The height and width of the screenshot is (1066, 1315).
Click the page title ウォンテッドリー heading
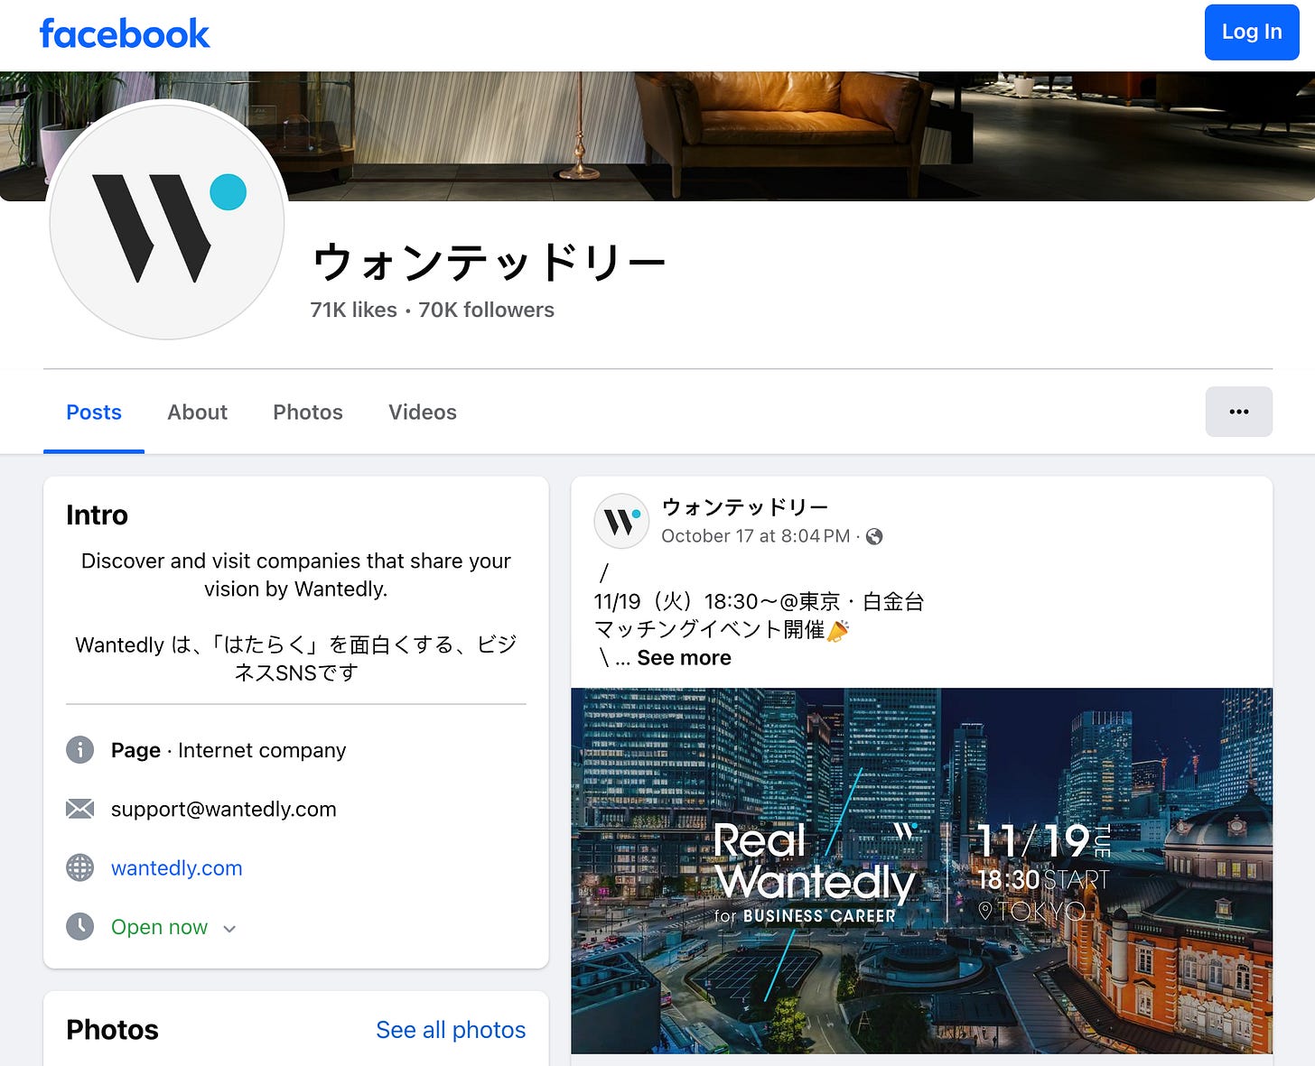point(489,262)
